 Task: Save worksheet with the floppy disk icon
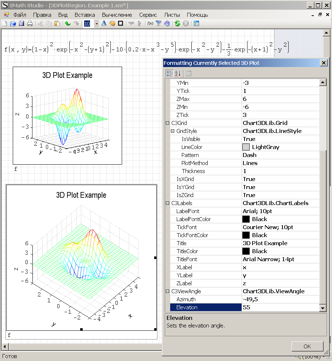[x=21, y=23]
